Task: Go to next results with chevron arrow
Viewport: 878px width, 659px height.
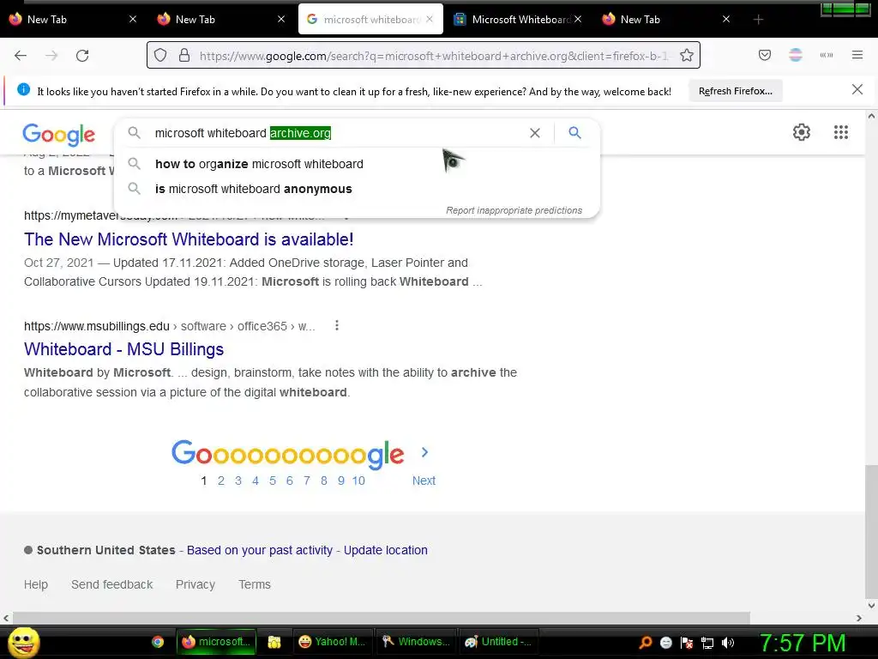Action: coord(424,452)
